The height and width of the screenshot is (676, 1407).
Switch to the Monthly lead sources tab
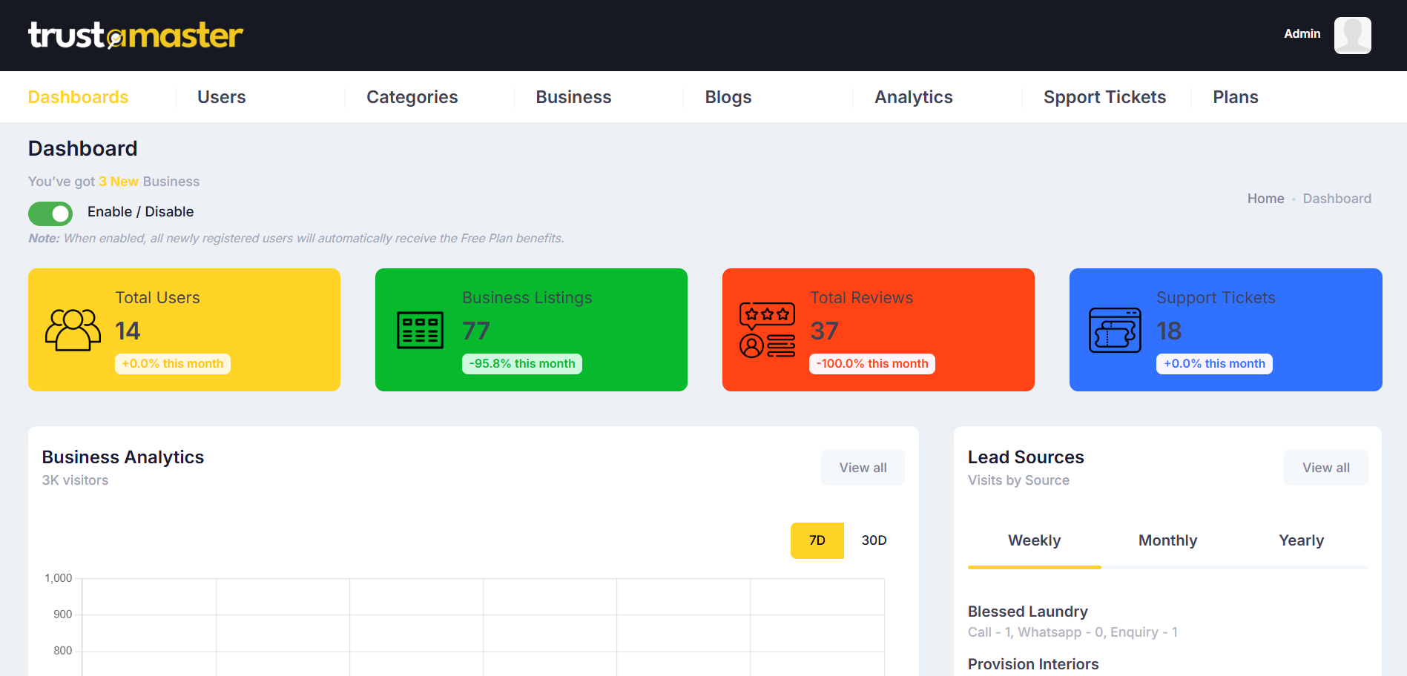point(1167,540)
